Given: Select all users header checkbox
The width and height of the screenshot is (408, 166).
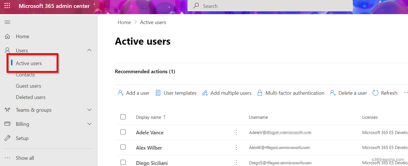Looking at the screenshot, I should pos(123,117).
